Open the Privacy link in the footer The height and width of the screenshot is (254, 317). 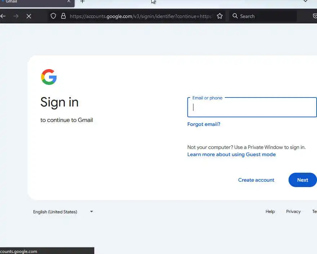point(293,212)
